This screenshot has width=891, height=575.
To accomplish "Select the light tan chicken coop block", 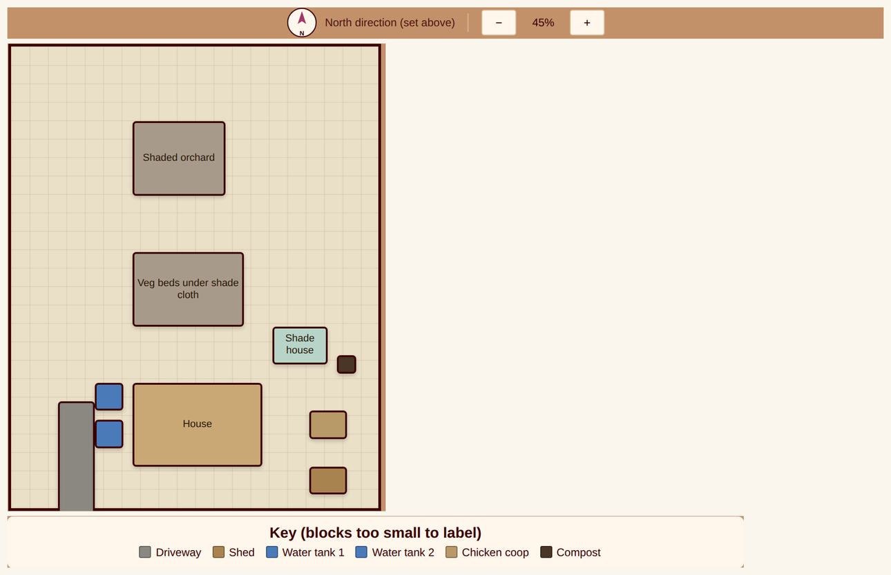I will coord(328,425).
